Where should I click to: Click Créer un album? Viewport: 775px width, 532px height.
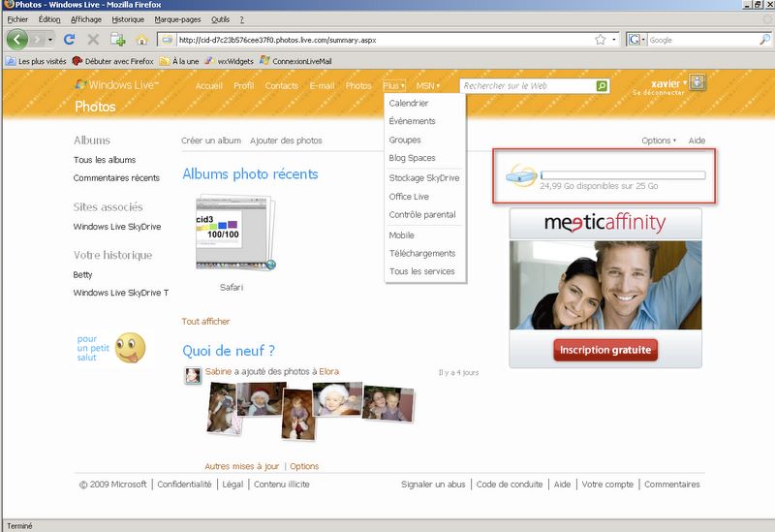click(x=211, y=141)
